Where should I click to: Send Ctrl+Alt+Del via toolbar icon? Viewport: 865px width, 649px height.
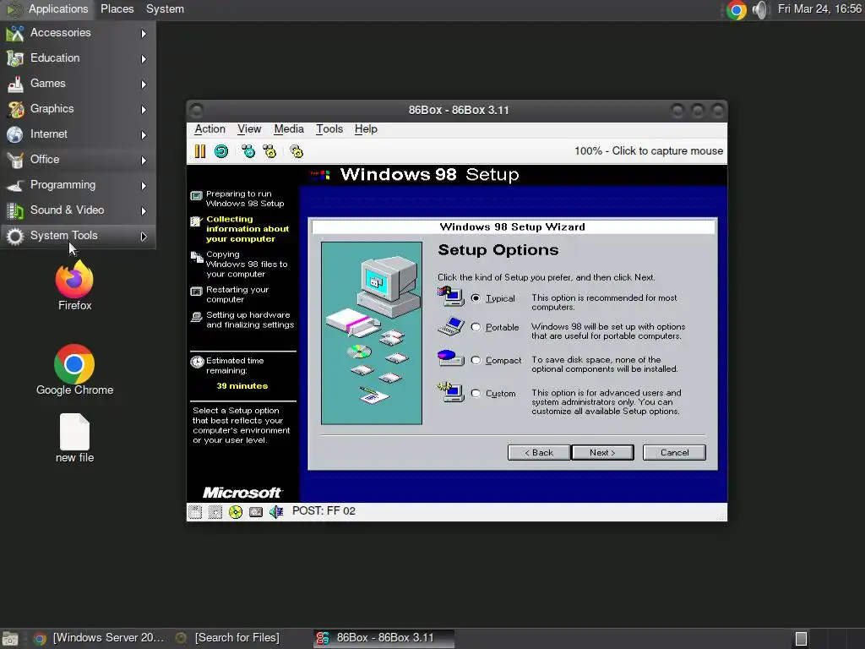coord(248,151)
